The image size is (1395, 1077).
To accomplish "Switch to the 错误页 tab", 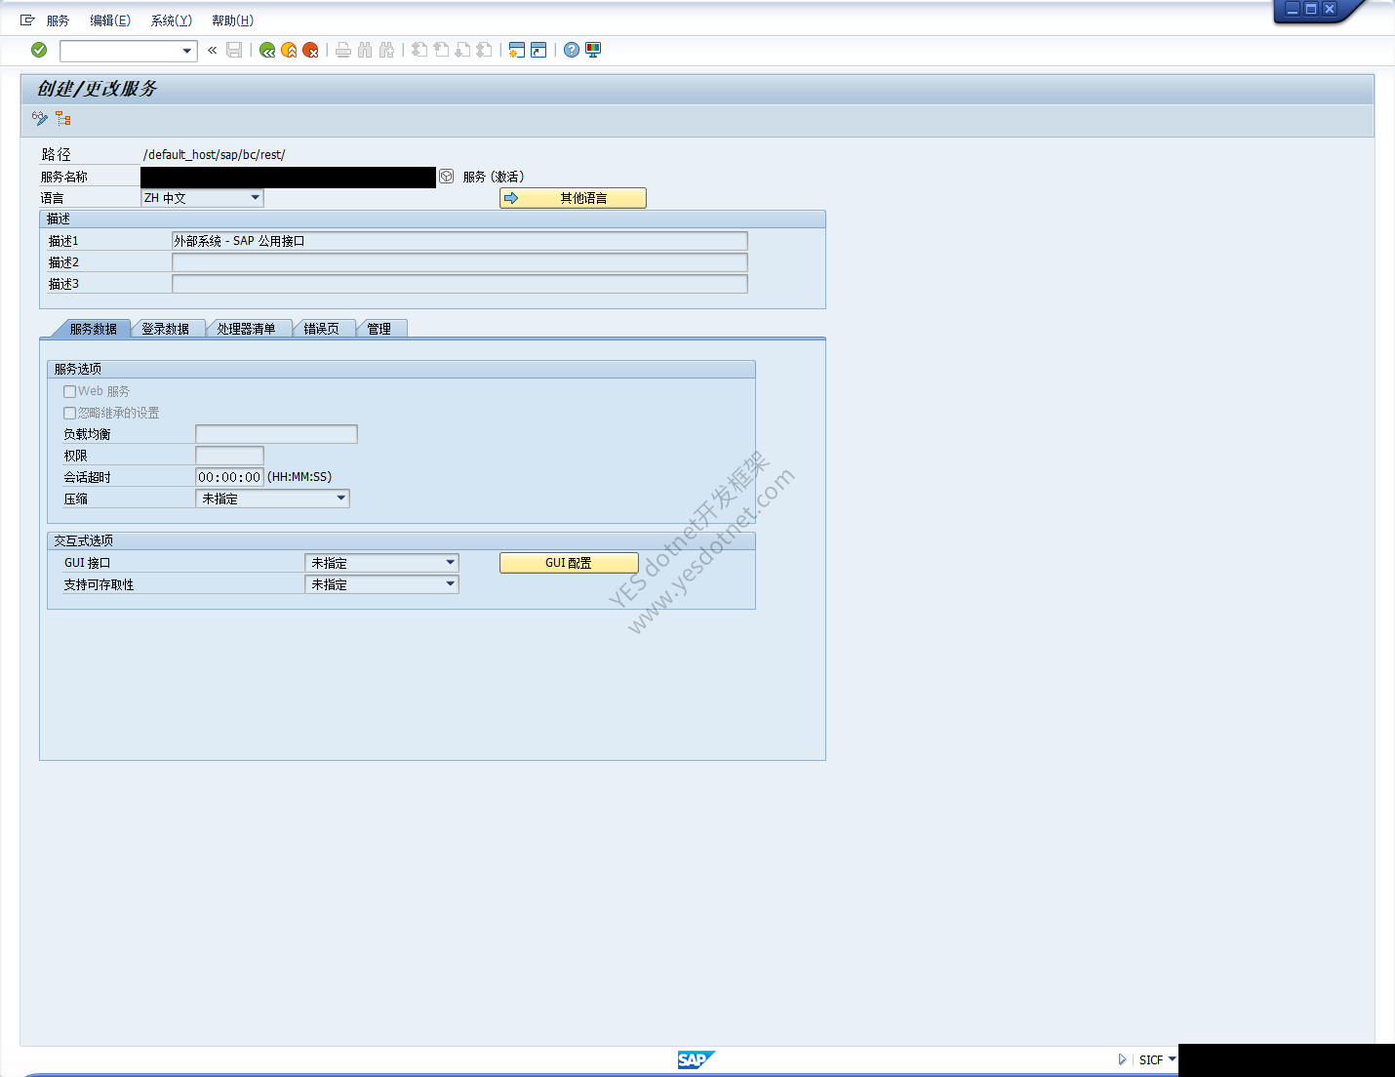I will 322,329.
